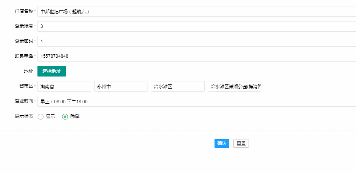356x173 pixels.
Task: Click the 冷水滩区 district field
Action: coord(178,86)
